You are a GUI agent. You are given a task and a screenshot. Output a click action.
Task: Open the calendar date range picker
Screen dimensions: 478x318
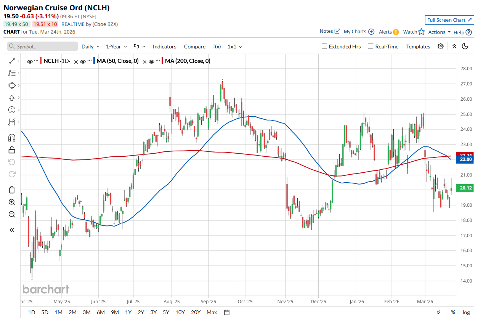(227, 312)
